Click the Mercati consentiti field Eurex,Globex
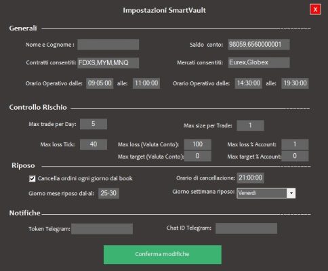This screenshot has width=328, height=271. (x=259, y=62)
